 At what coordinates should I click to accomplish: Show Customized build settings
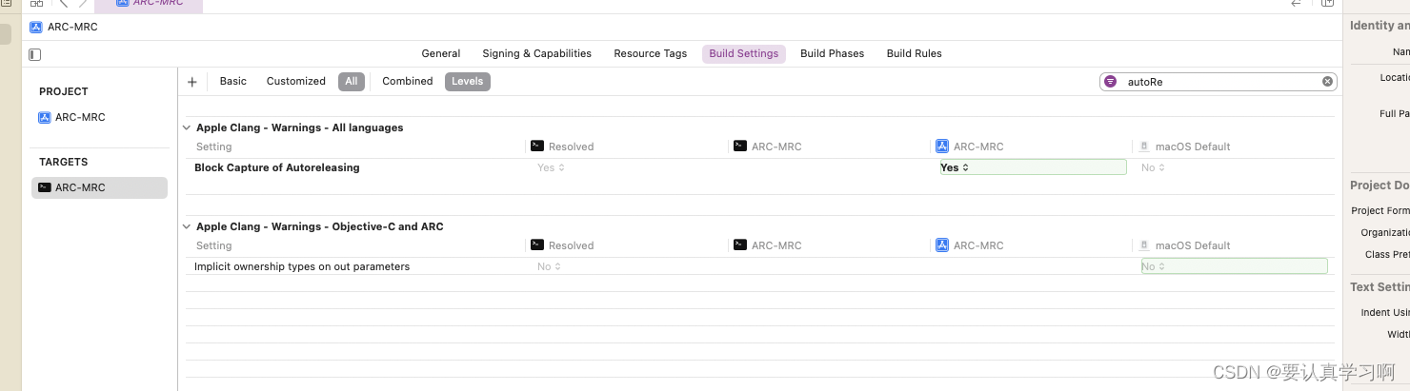click(296, 82)
